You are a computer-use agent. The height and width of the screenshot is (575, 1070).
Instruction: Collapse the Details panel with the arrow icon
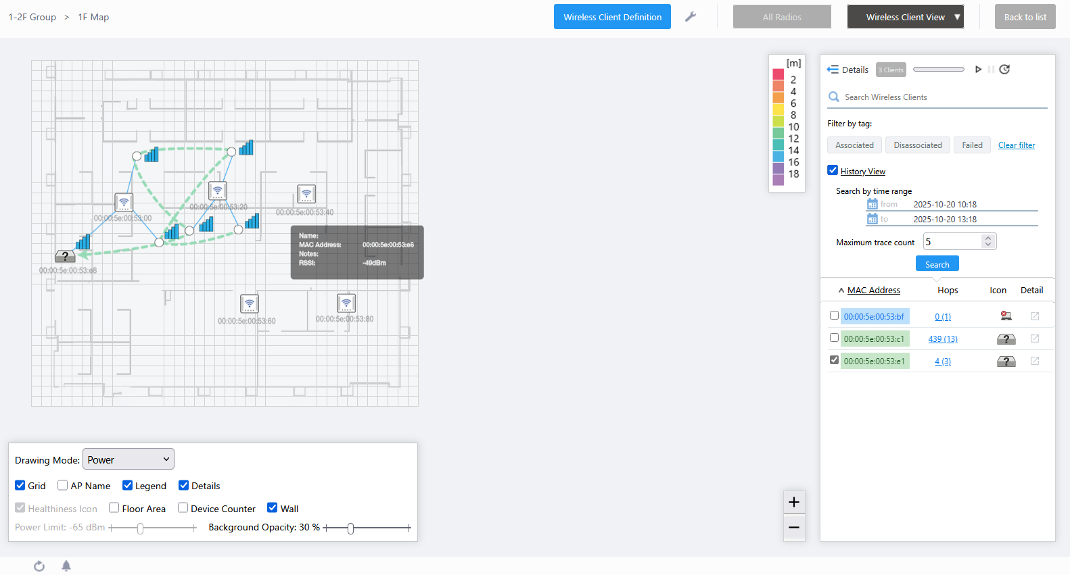[x=833, y=70]
